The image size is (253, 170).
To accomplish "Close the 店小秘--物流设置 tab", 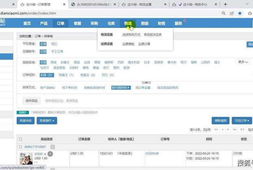I will [x=165, y=4].
